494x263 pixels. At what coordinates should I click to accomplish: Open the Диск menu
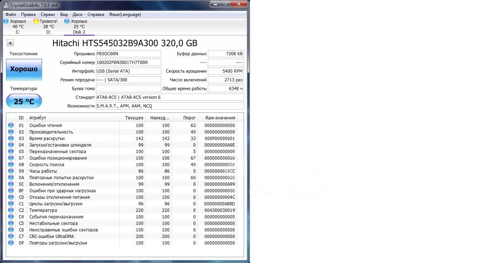[77, 15]
